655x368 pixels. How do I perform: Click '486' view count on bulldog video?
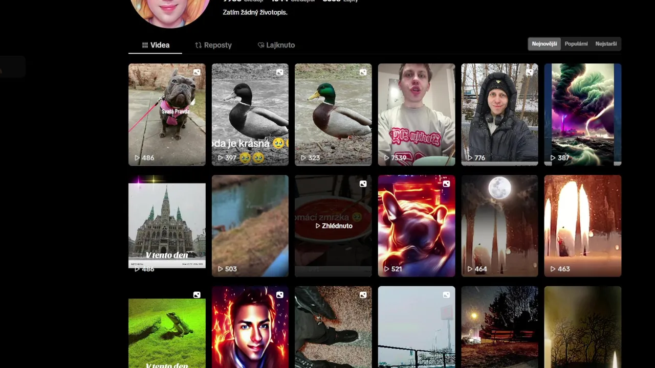pos(148,158)
